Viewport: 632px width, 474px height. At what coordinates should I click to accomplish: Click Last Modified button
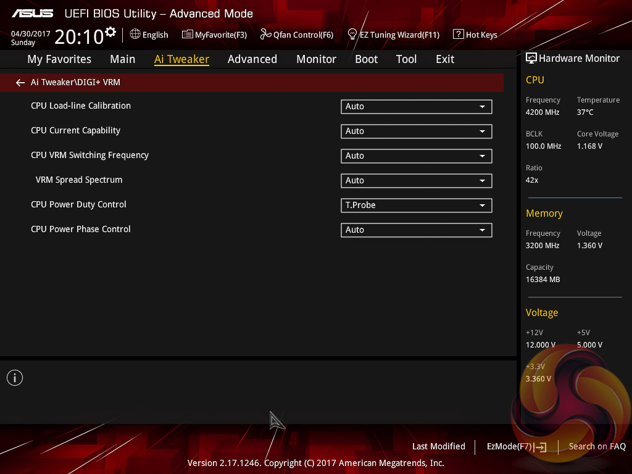coord(439,446)
